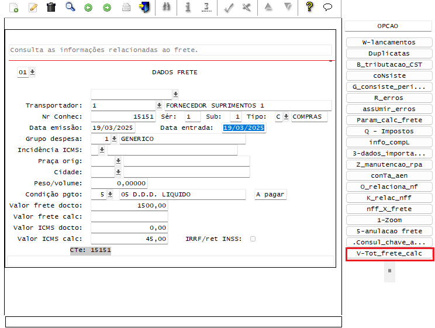Click the nff_X_frete button

[x=389, y=209]
